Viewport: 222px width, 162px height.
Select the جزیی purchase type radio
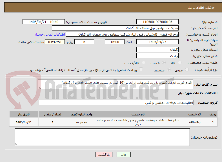coord(187,69)
